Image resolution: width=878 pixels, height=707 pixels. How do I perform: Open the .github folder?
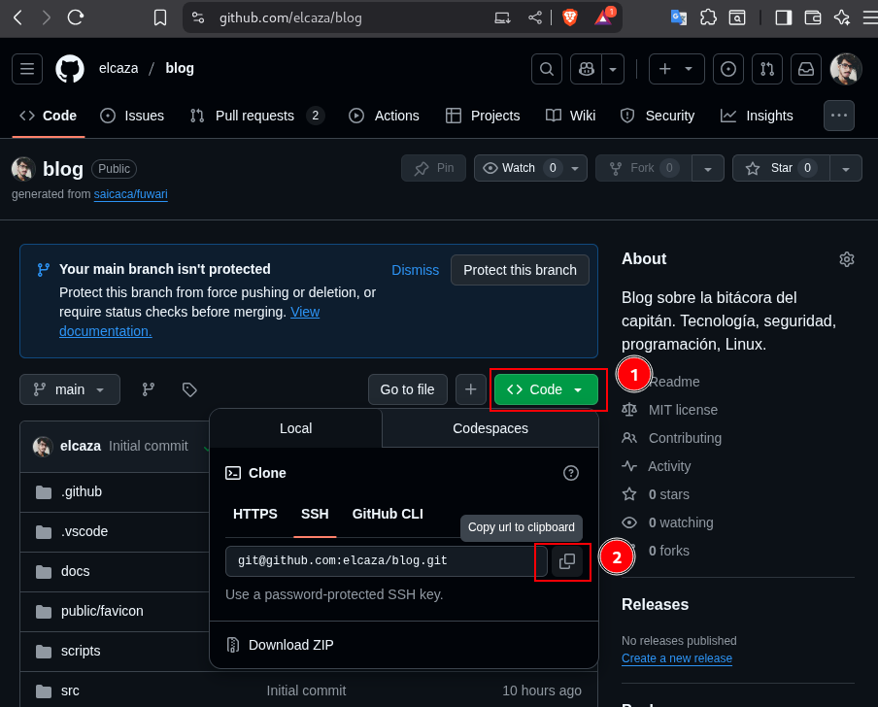pos(82,492)
